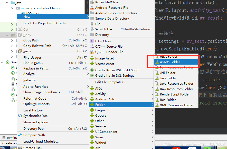Select Reformat Code
This screenshot has height=149, width=227.
pyautogui.click(x=53, y=99)
